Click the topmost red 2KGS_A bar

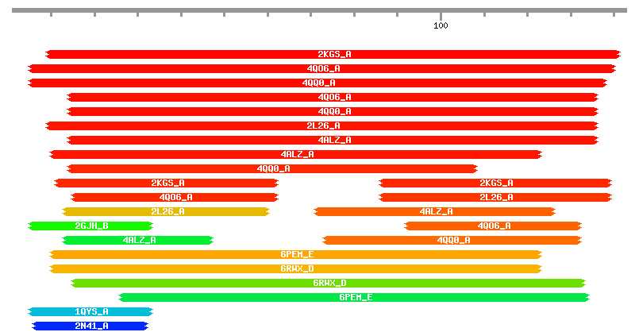[333, 54]
